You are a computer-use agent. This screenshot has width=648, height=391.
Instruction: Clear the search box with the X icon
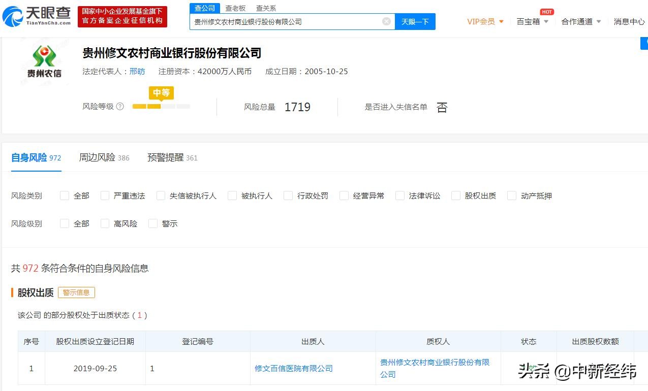coord(386,21)
